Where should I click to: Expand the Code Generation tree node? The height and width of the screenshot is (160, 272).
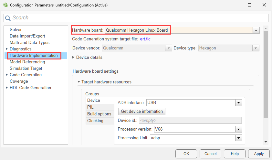7,75
